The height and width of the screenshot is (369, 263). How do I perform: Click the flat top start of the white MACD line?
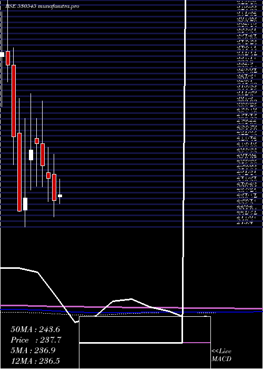tap(10, 268)
